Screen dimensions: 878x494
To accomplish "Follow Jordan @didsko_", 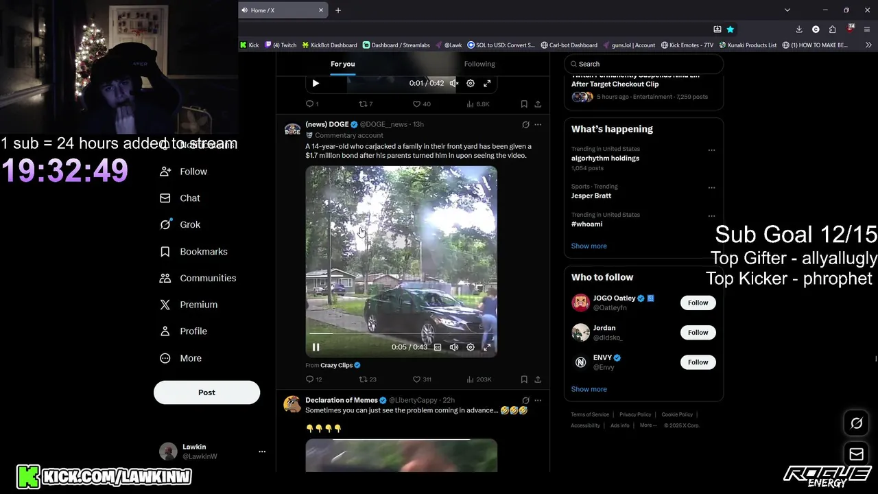I will [x=698, y=332].
